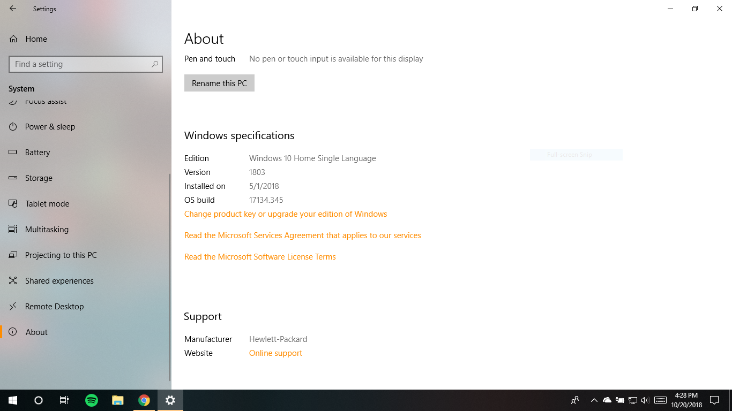Viewport: 732px width, 411px height.
Task: Click the Hewlett-Packard manufacturer text
Action: pyautogui.click(x=278, y=339)
